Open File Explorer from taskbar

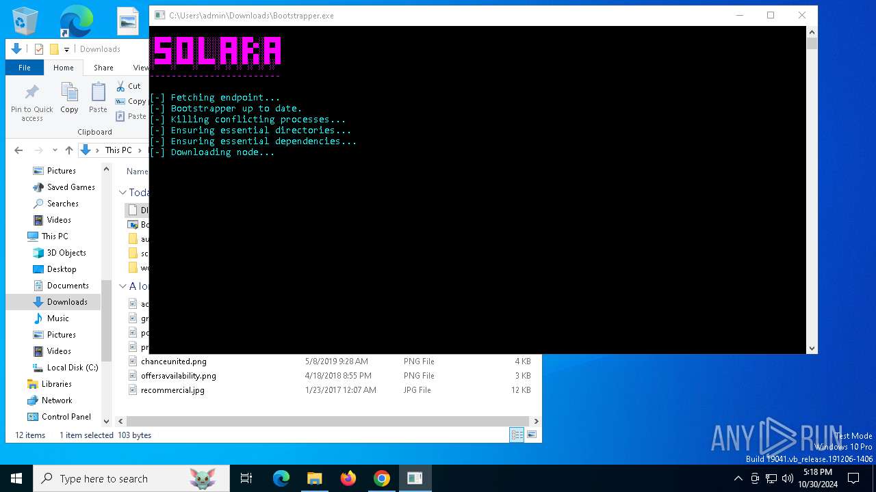(x=315, y=478)
